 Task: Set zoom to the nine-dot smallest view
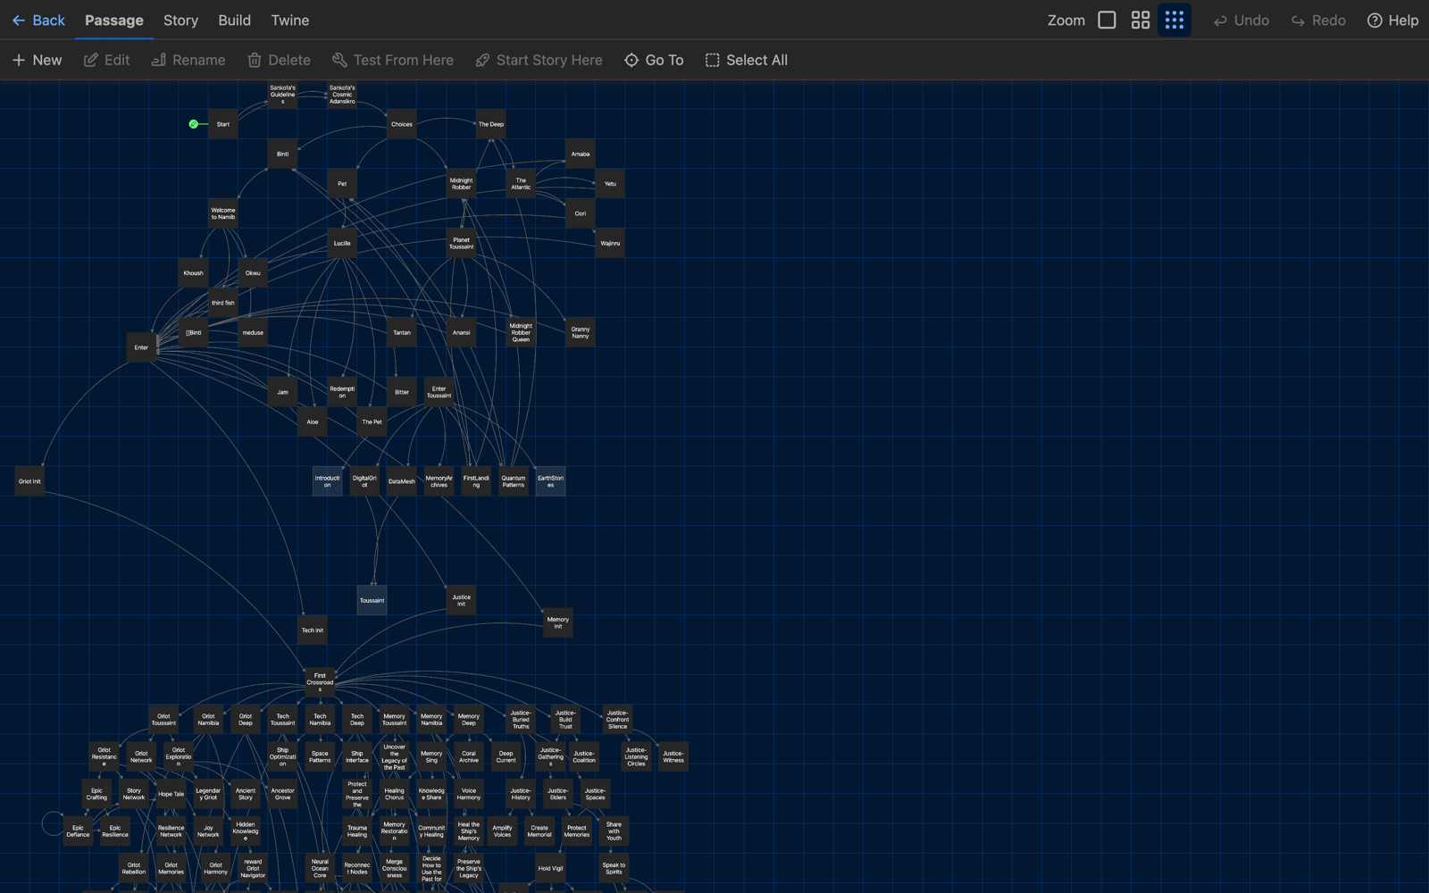1174,20
